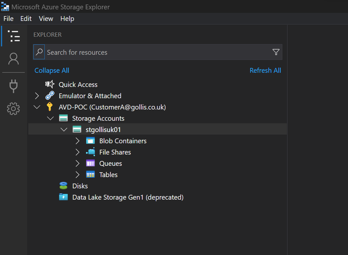Screen dimensions: 348x255
Task: Click the Connect plug icon
Action: coord(14,86)
